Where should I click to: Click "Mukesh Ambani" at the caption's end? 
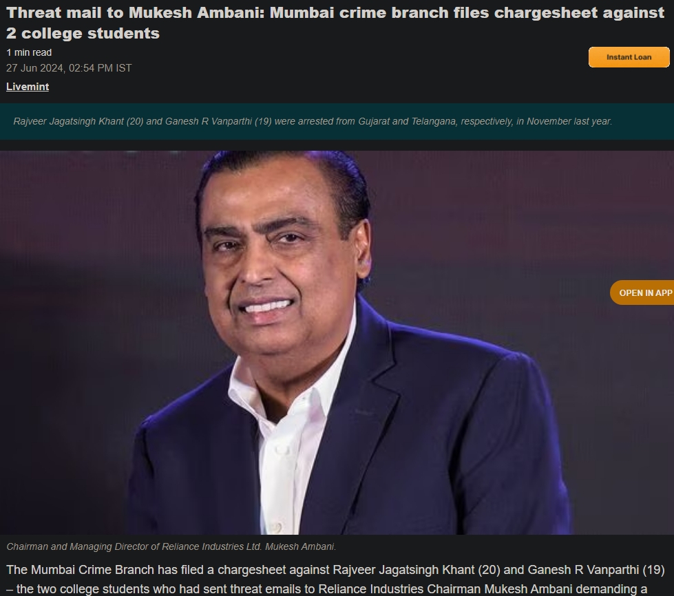tap(308, 546)
